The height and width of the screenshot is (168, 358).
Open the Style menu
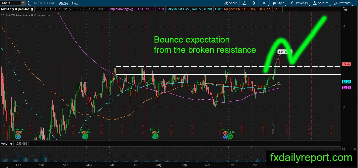tap(278, 3)
